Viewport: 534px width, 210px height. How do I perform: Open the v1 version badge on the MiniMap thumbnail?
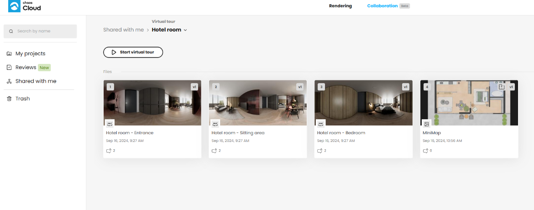[x=511, y=87]
